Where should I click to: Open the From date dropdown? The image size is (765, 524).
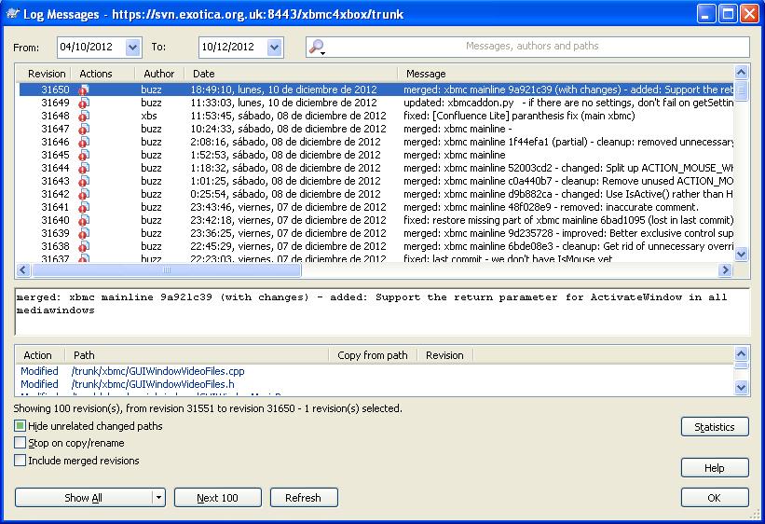tap(131, 47)
